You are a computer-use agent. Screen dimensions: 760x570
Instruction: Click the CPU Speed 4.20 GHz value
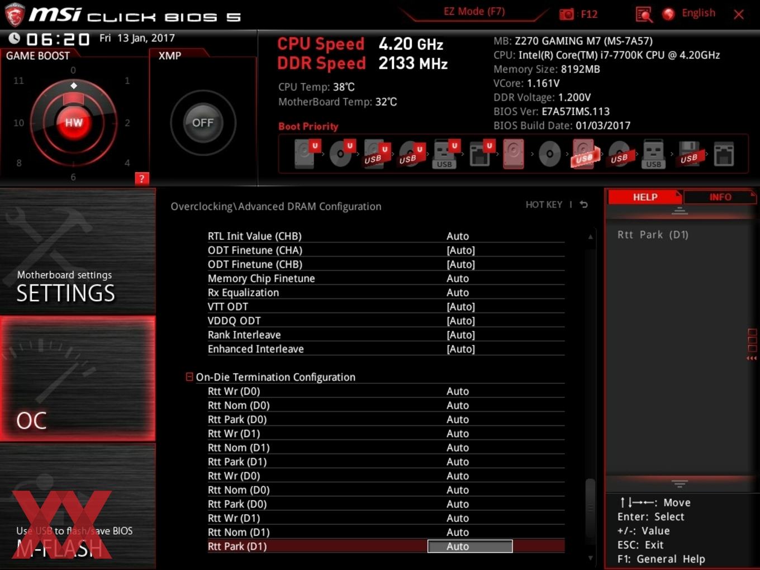click(411, 44)
